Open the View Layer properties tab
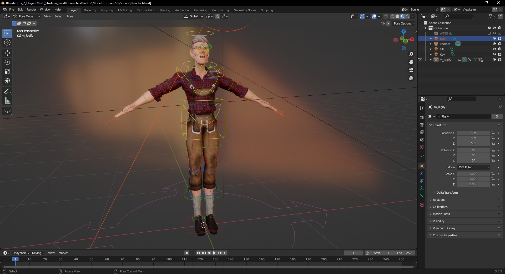This screenshot has width=505, height=274. 422,132
